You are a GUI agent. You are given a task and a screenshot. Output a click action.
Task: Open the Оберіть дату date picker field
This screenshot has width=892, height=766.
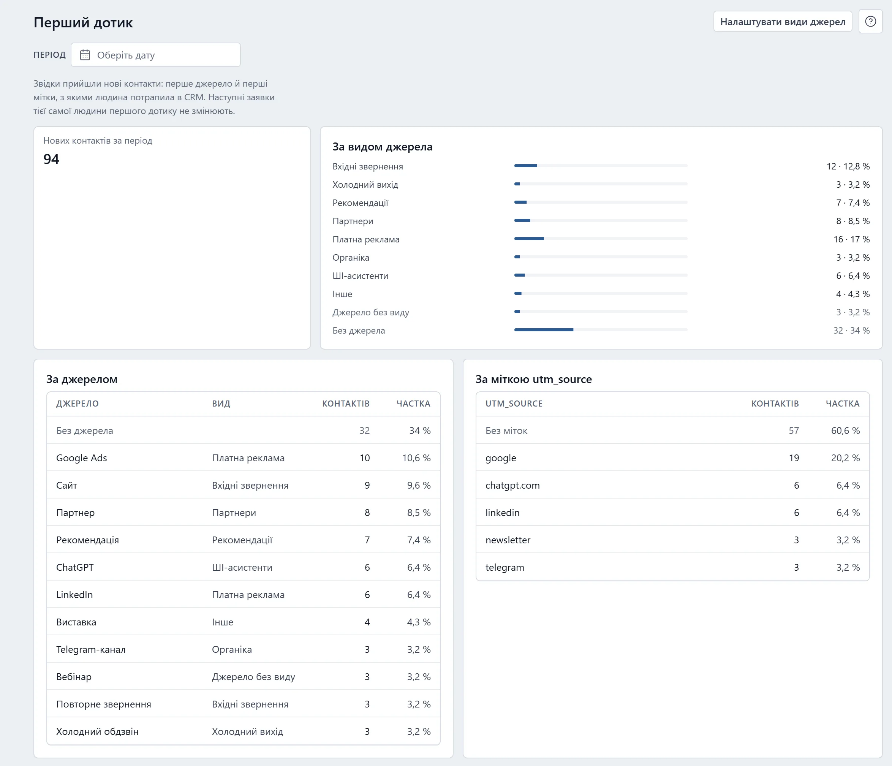point(155,55)
